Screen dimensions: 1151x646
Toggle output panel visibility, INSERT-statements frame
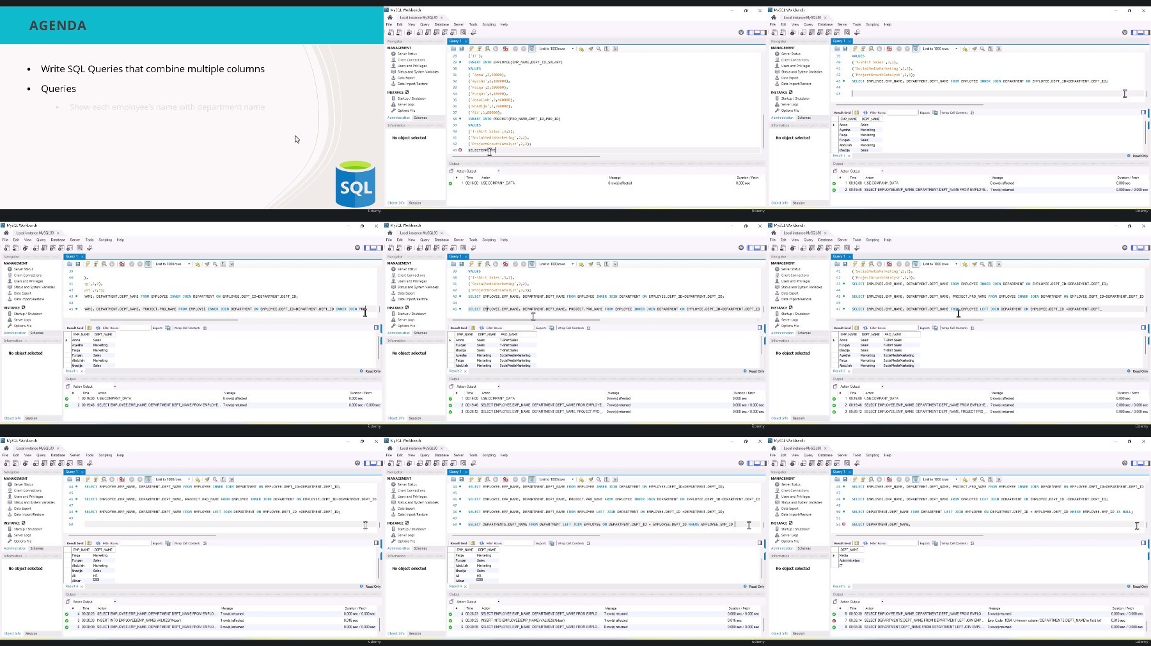[x=757, y=32]
